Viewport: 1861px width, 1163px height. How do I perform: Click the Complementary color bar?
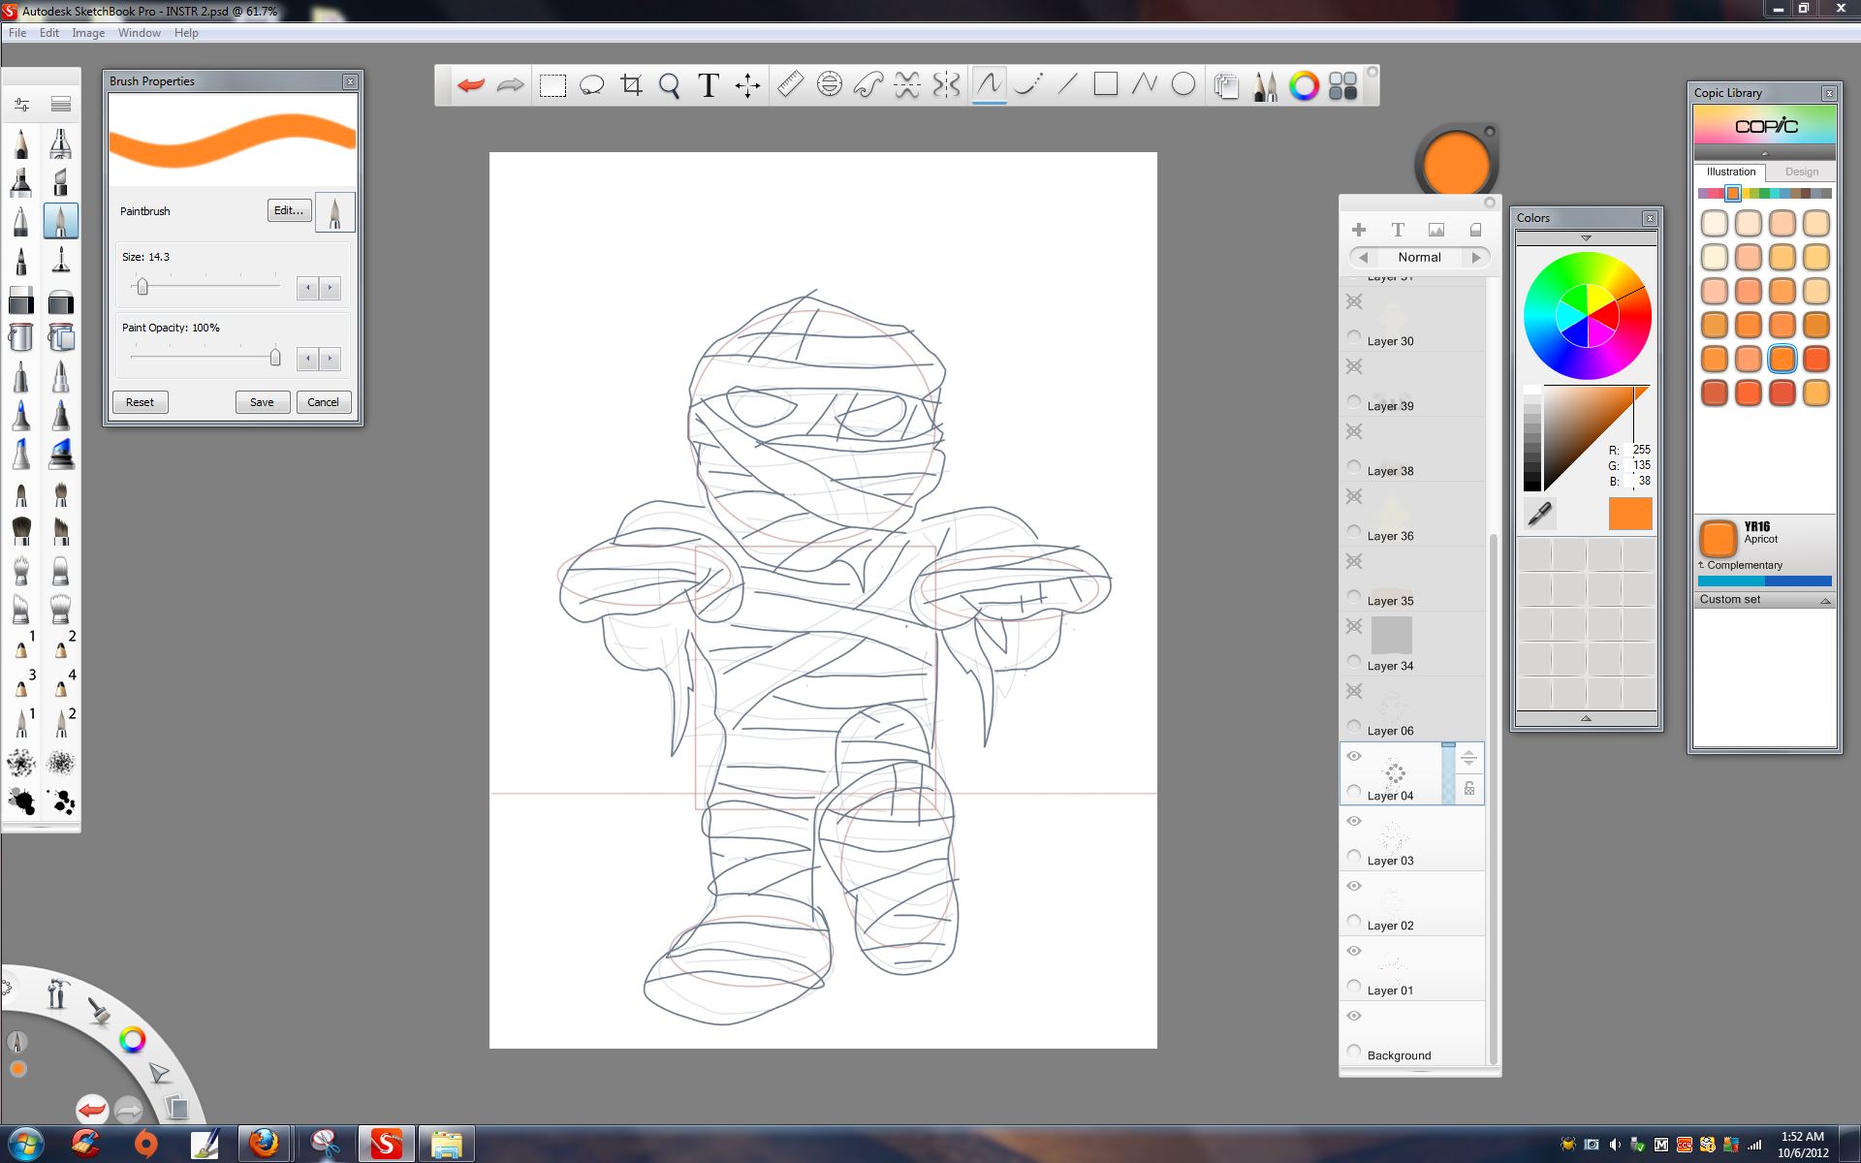point(1764,581)
